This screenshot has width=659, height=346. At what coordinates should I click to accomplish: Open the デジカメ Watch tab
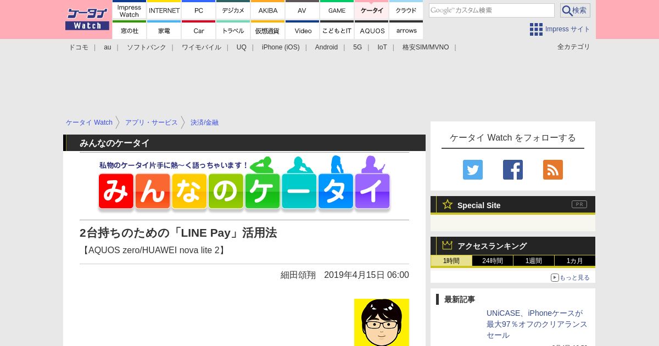tap(233, 10)
